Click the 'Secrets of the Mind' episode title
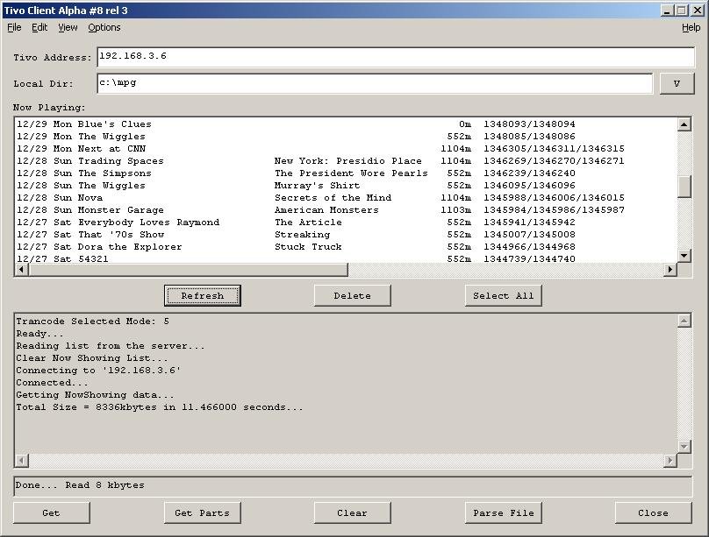Image resolution: width=709 pixels, height=537 pixels. coord(333,198)
